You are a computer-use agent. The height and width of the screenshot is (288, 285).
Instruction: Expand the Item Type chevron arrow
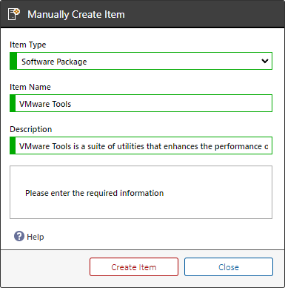265,61
